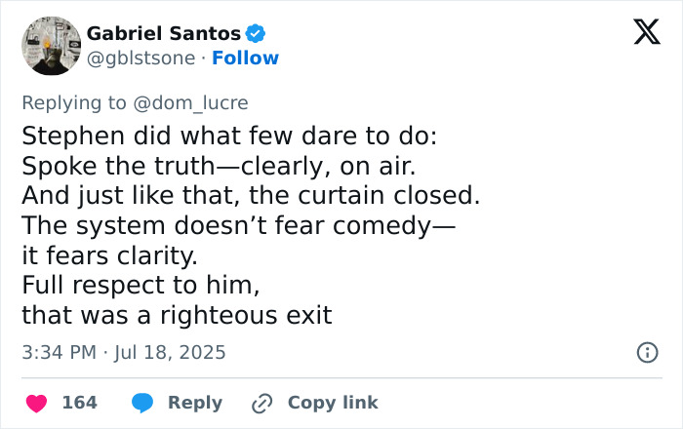Viewport: 683px width, 429px height.
Task: Click the 3:34 PM time text
Action: 57,352
